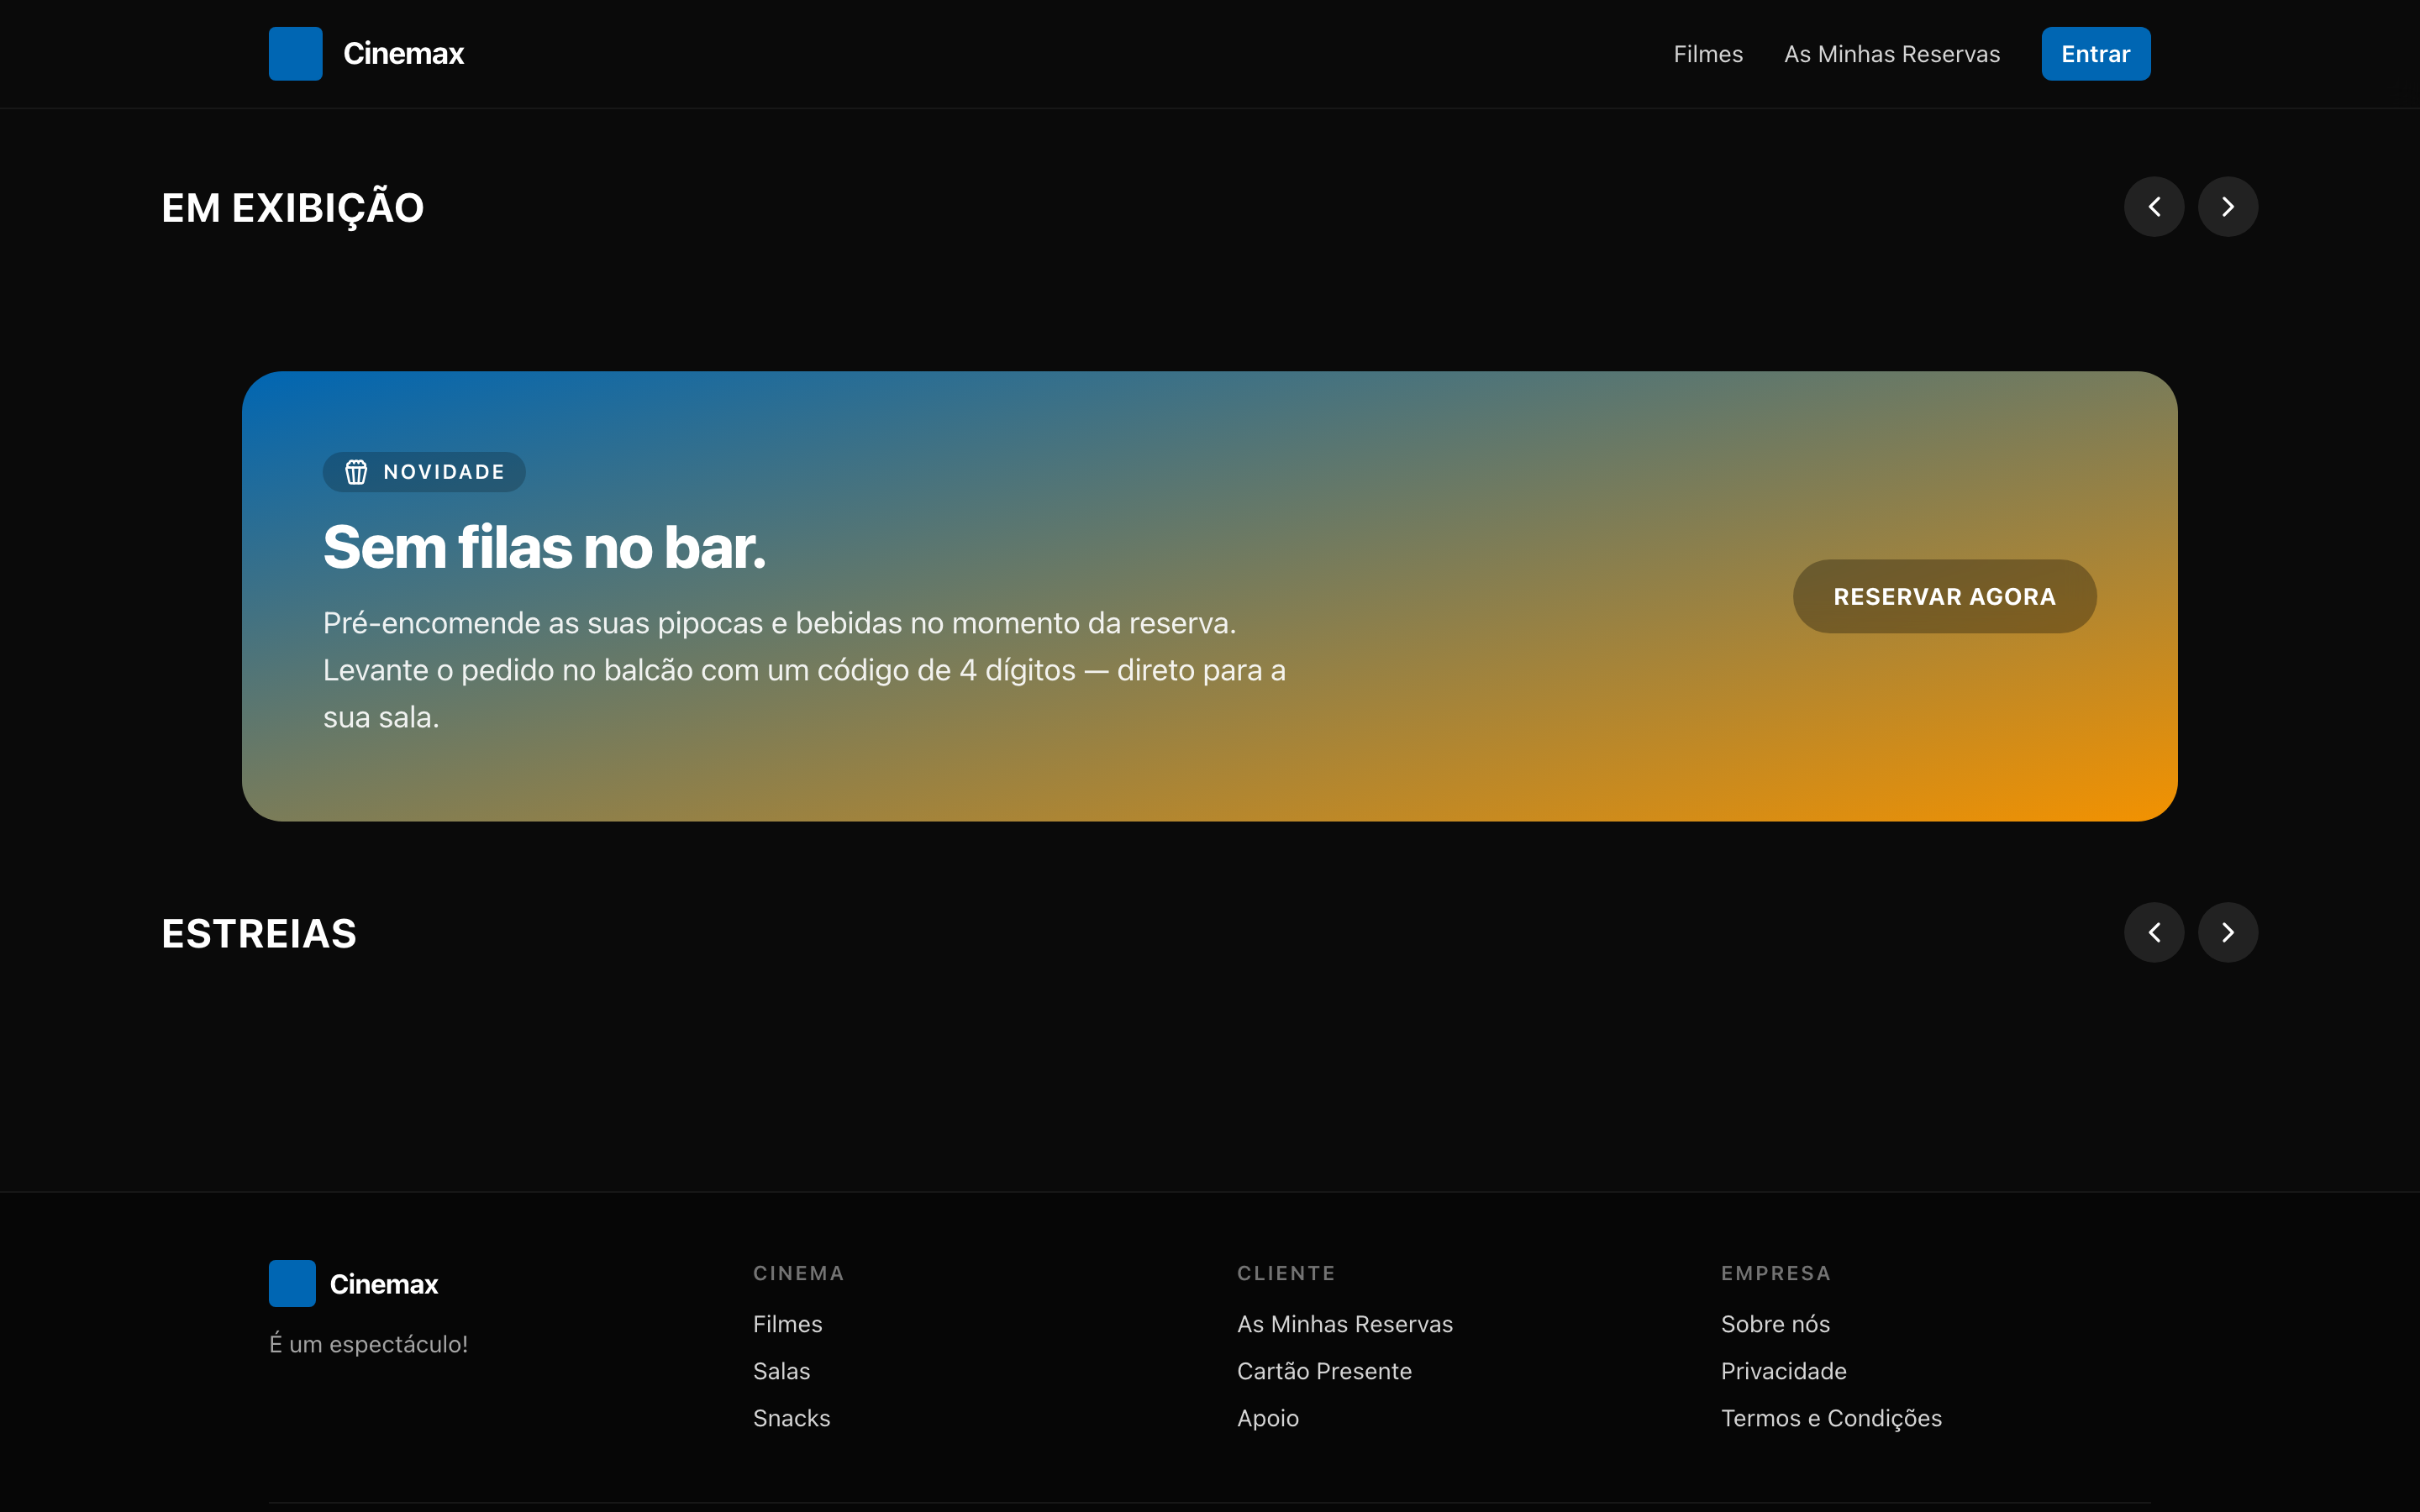
Task: Click the Reservar Agora button
Action: [x=1944, y=596]
